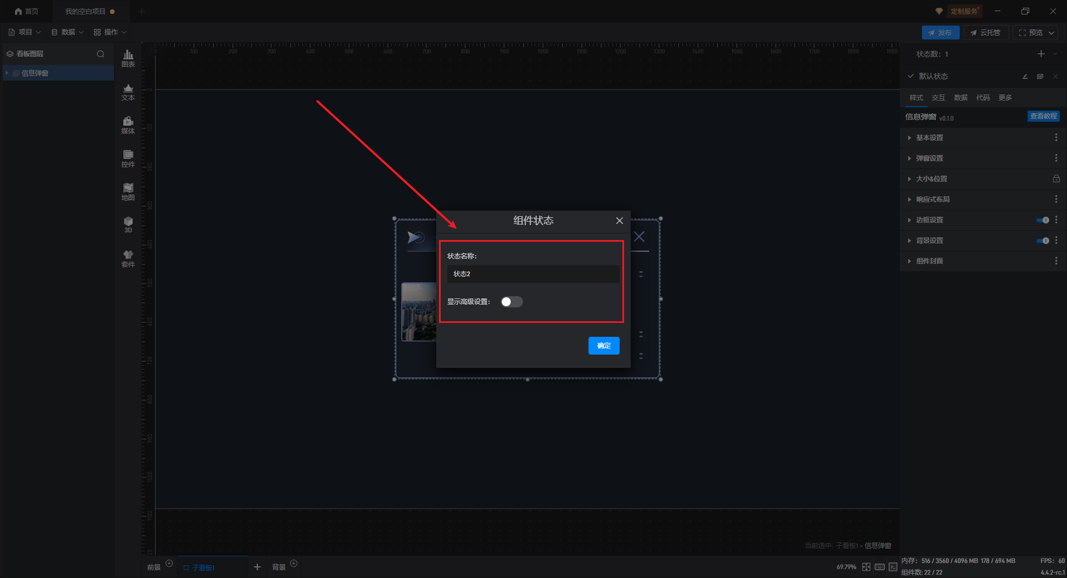This screenshot has height=578, width=1067.
Task: Go to the 首页 home tab
Action: pos(27,11)
